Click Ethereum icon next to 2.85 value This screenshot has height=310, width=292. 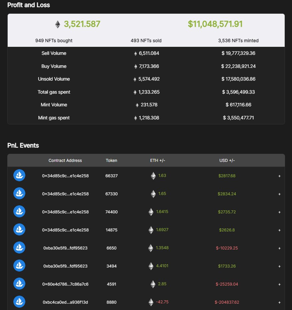point(153,284)
